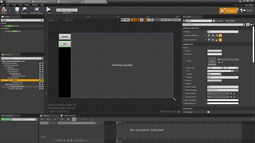This screenshot has width=255, height=143.
Task: Click the widget name field in Details
Action: click(199, 21)
